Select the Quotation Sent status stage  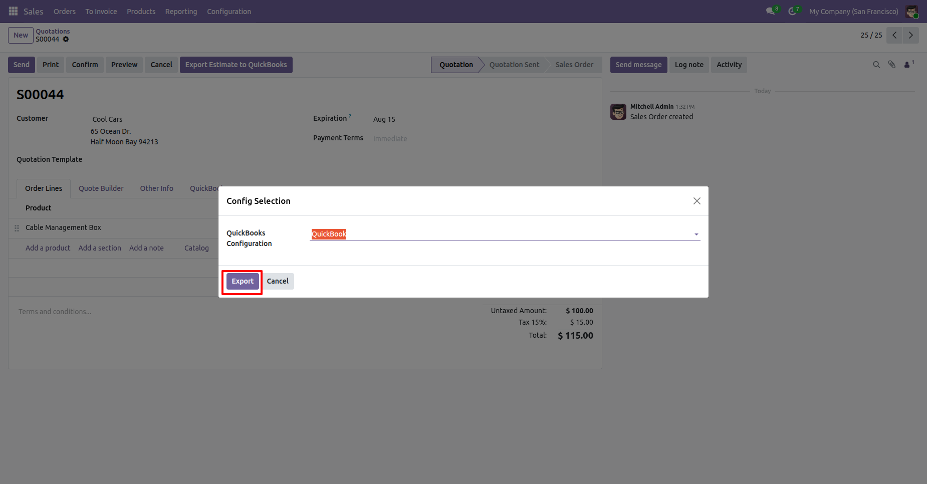[x=514, y=65]
